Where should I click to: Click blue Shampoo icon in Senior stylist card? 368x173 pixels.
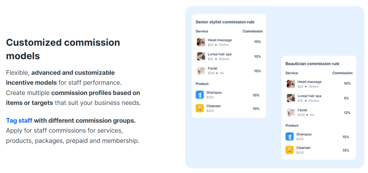pyautogui.click(x=200, y=95)
